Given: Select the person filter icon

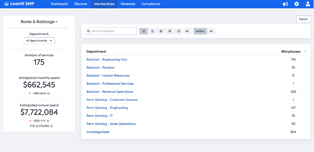Looking at the screenshot, I should (x=143, y=31).
